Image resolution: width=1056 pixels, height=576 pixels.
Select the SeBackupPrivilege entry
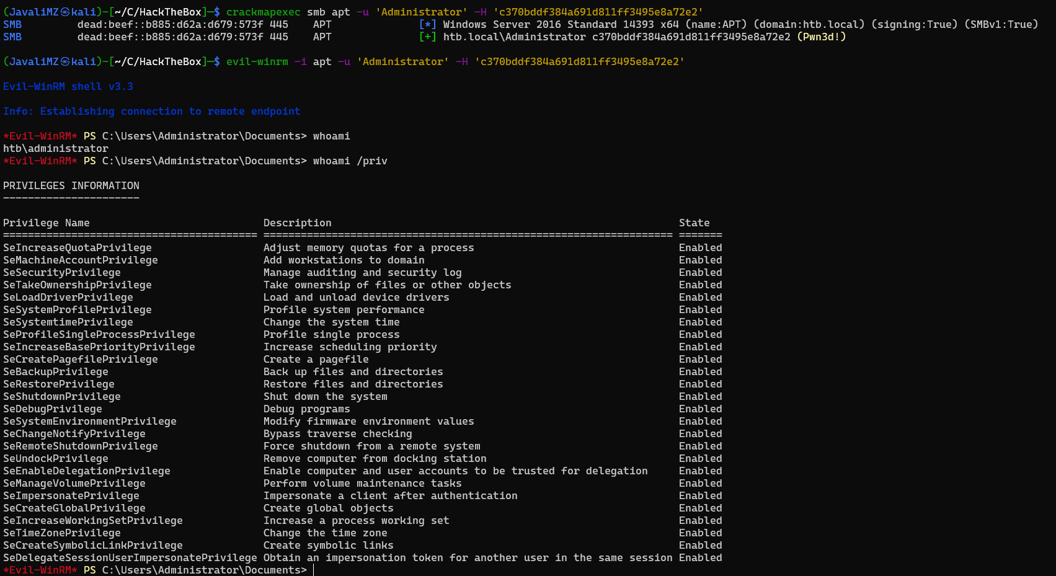pyautogui.click(x=56, y=371)
